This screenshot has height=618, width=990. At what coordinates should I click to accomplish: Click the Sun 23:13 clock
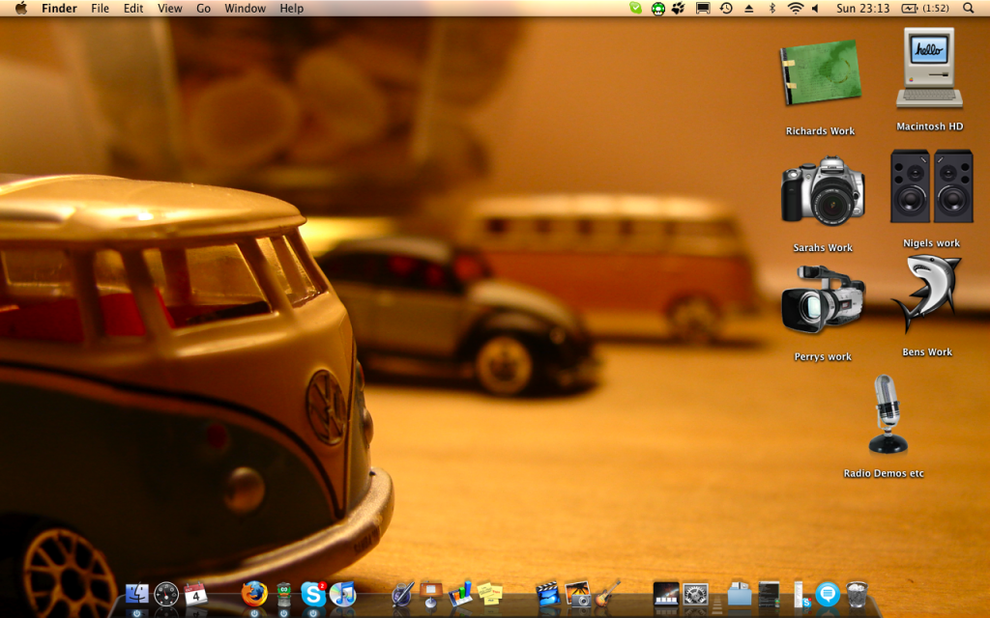(x=862, y=8)
